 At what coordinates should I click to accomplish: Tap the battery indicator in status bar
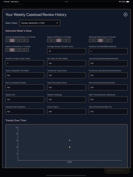tap(128, 2)
